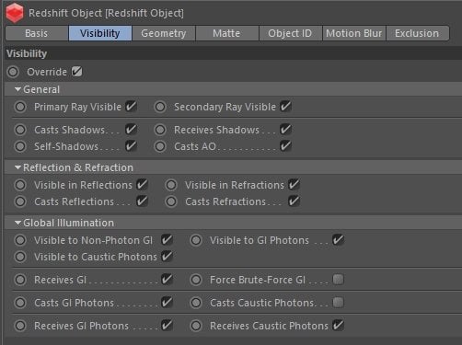Click keyframe dot beside Receives Caustic Photons
The height and width of the screenshot is (345, 462).
(196, 326)
